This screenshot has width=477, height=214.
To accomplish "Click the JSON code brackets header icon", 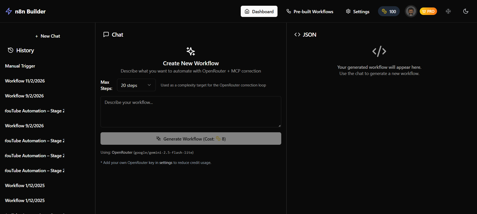I will click(x=297, y=35).
